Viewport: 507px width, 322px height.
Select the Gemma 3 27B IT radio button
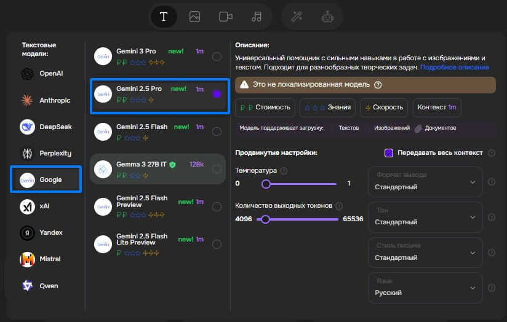[217, 169]
